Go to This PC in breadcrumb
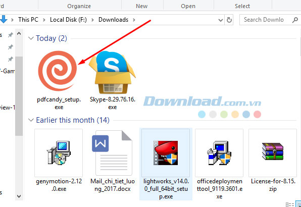301x207 pixels. (28, 20)
